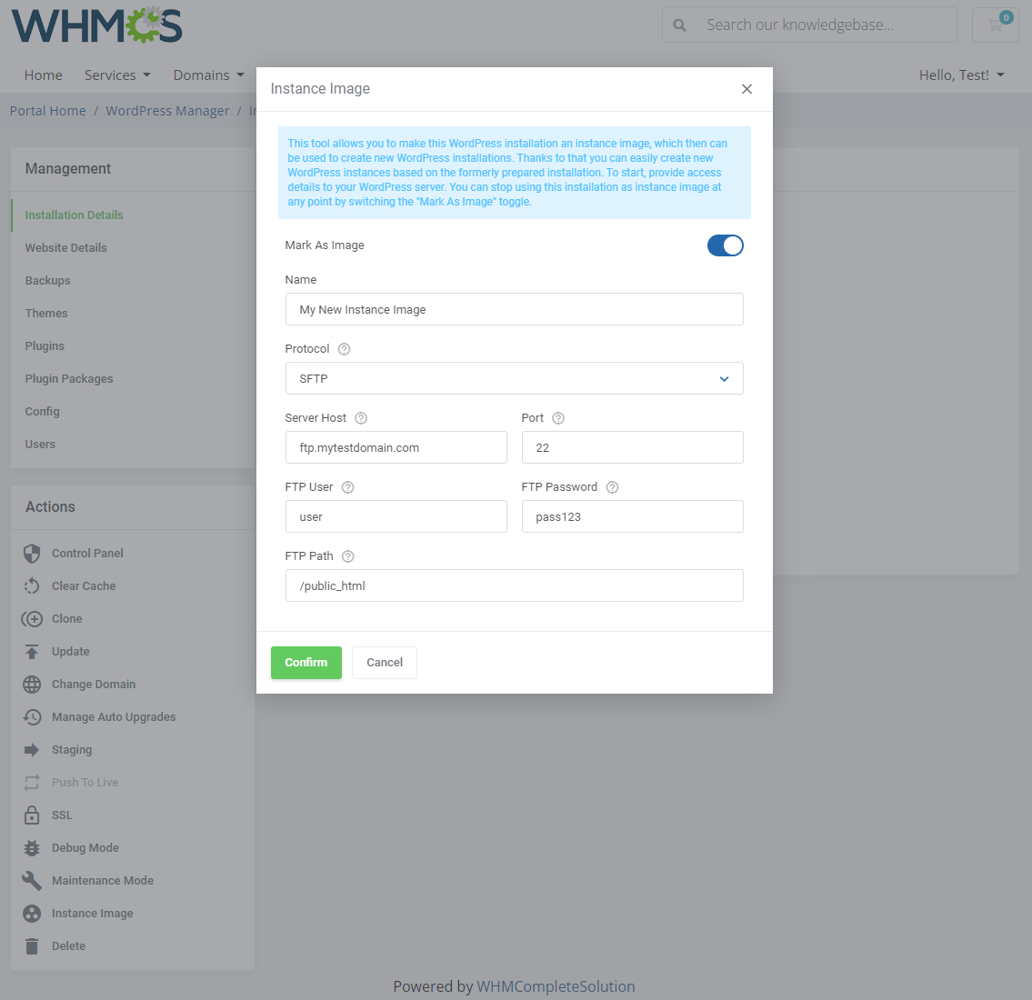Confirm the Instance Image settings
Screen dimensions: 1032x1000
point(306,662)
